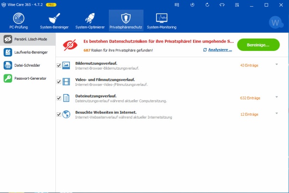Click the Bildernutzungsverlauf. heading
289x193 pixels.
point(96,63)
